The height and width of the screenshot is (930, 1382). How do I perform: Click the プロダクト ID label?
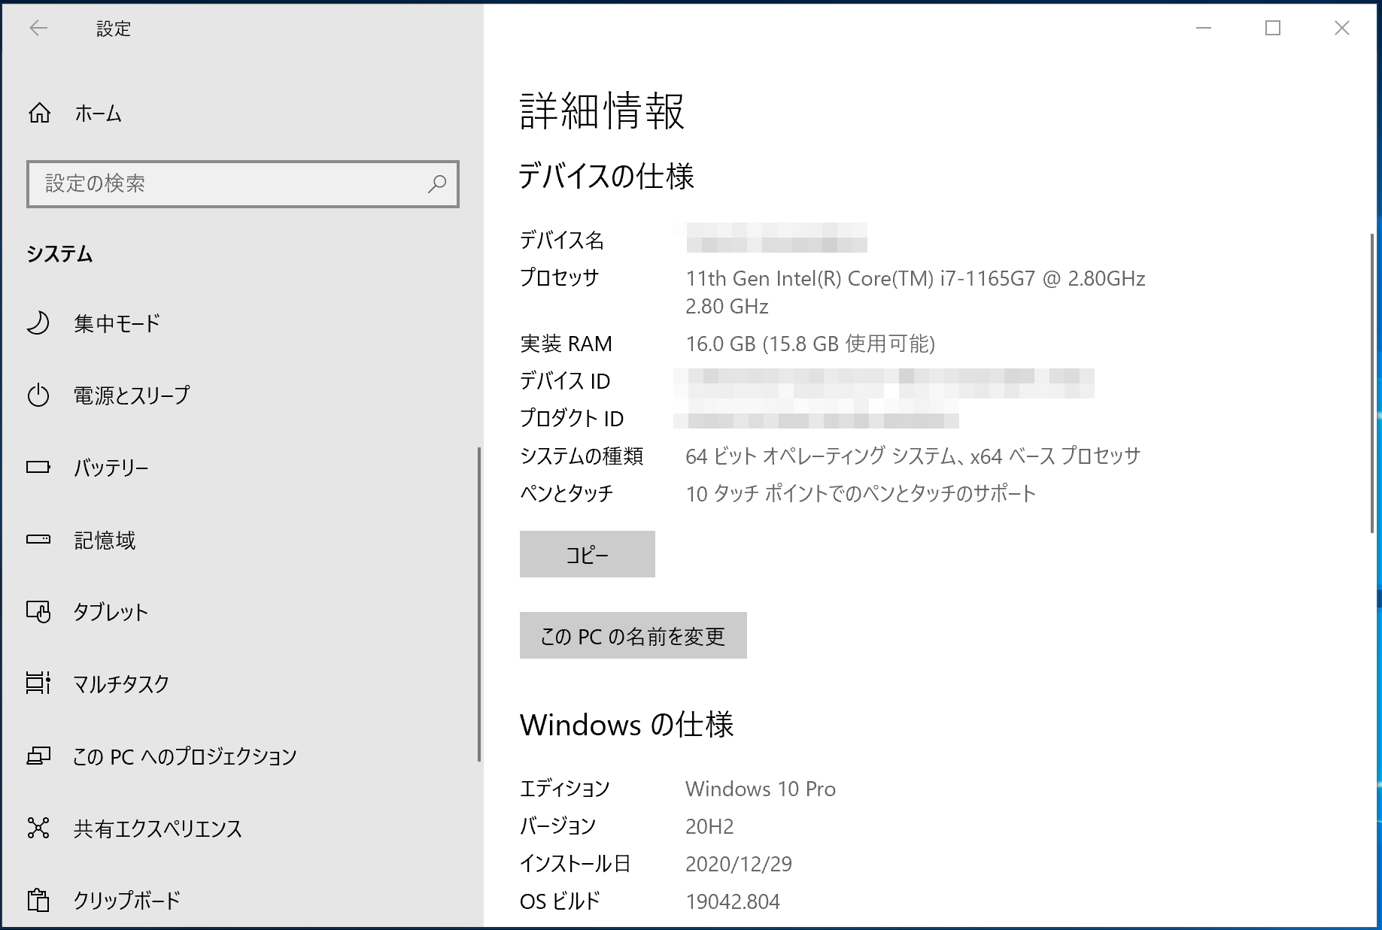coord(572,418)
